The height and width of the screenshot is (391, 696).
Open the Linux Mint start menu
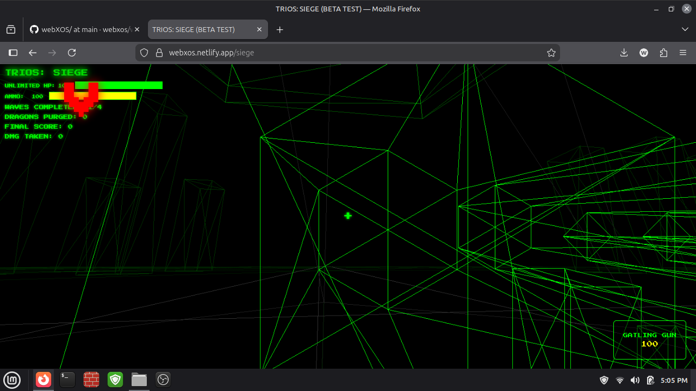[12, 380]
